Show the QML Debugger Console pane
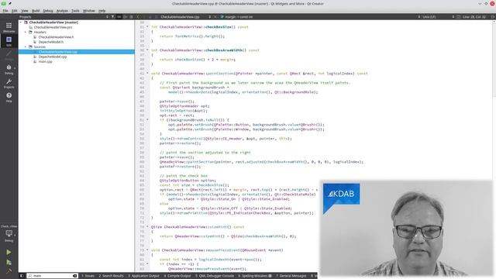 click(215, 276)
